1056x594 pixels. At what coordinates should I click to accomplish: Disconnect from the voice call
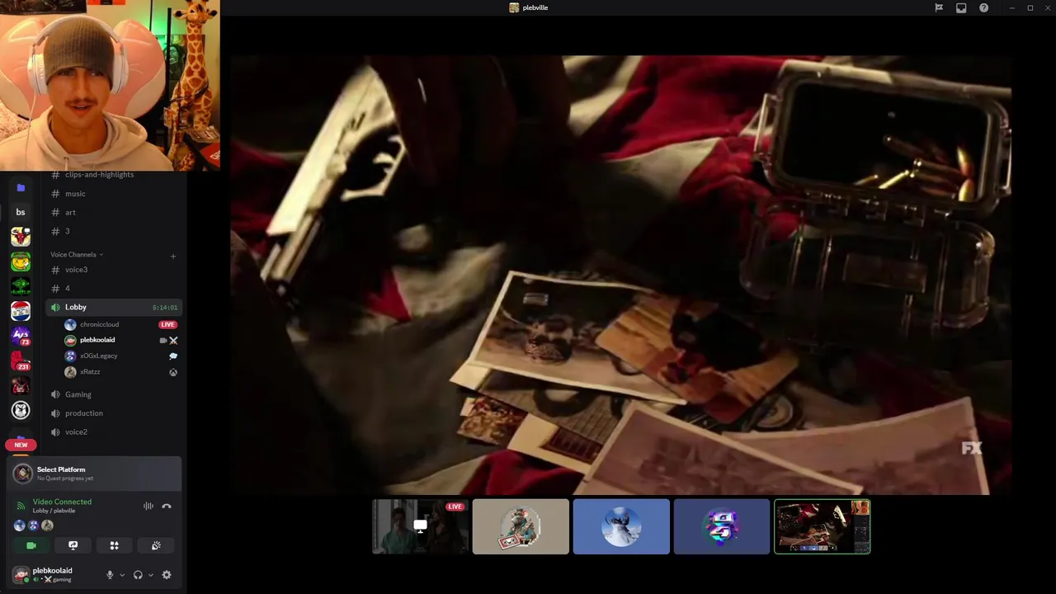tap(167, 507)
